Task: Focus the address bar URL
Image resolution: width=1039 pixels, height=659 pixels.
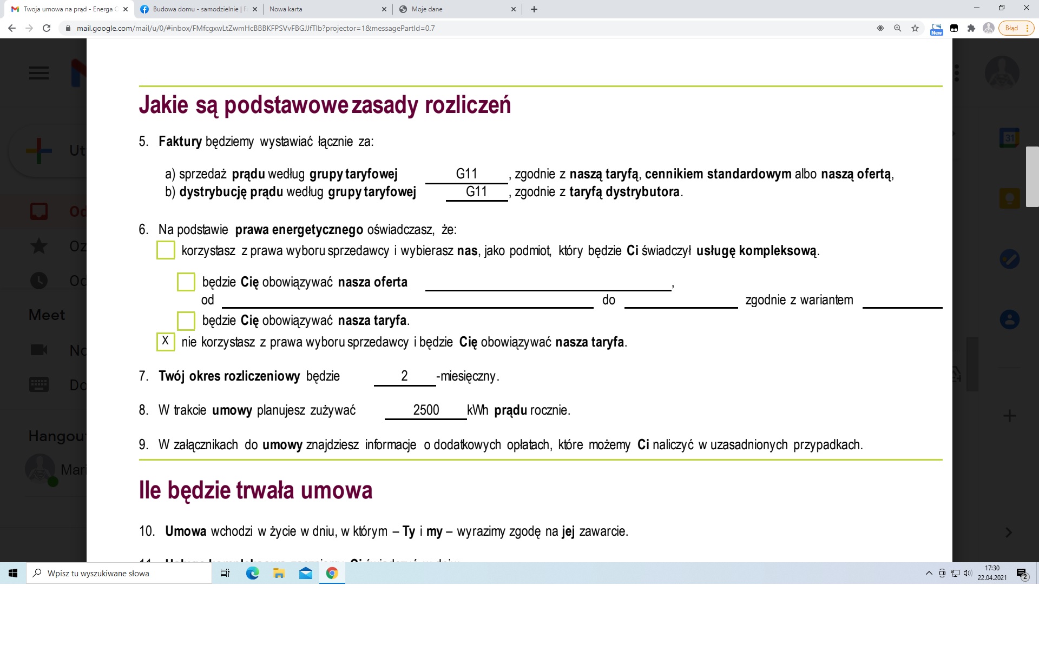Action: [255, 28]
